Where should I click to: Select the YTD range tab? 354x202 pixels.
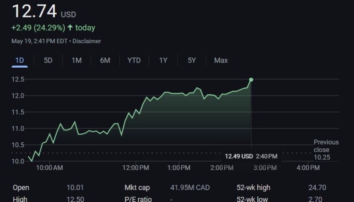(134, 60)
